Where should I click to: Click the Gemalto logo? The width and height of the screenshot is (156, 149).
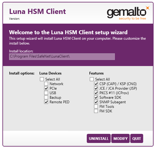tap(128, 13)
